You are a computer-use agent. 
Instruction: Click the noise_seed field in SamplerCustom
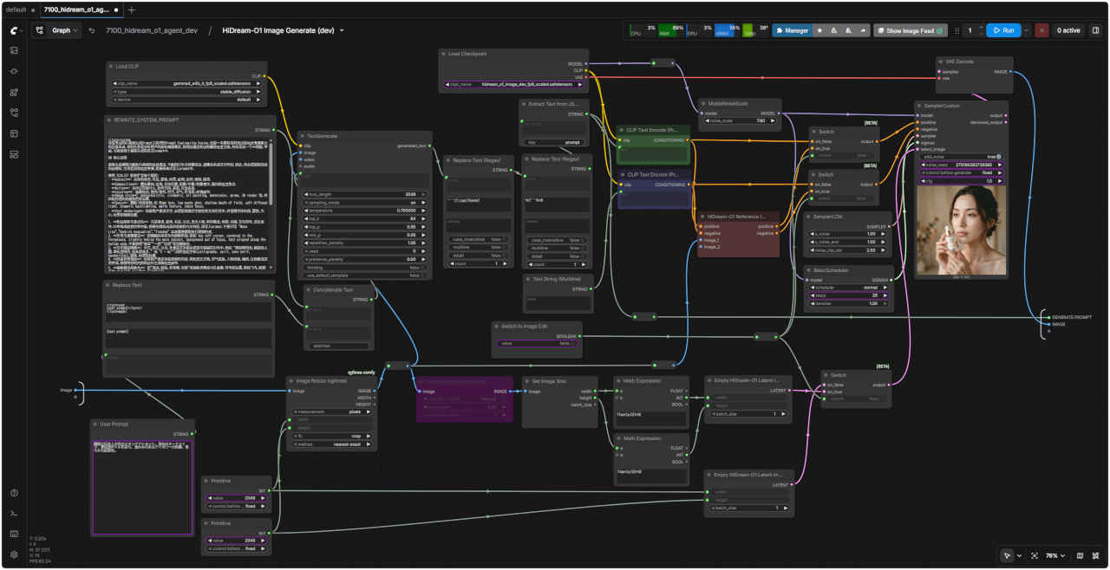tap(961, 165)
